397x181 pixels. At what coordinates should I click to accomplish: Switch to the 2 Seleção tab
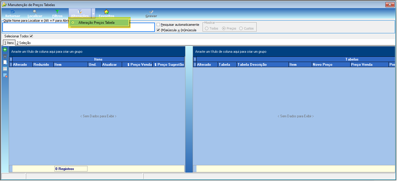(24, 43)
